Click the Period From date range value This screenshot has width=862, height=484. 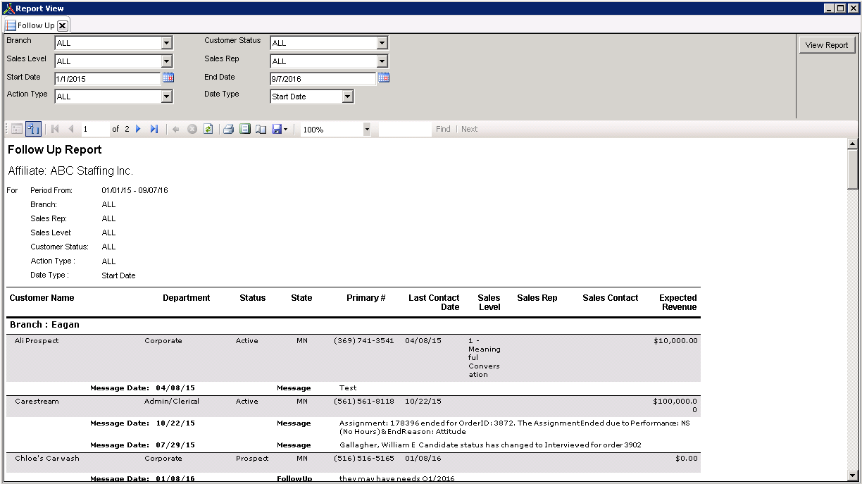point(135,191)
